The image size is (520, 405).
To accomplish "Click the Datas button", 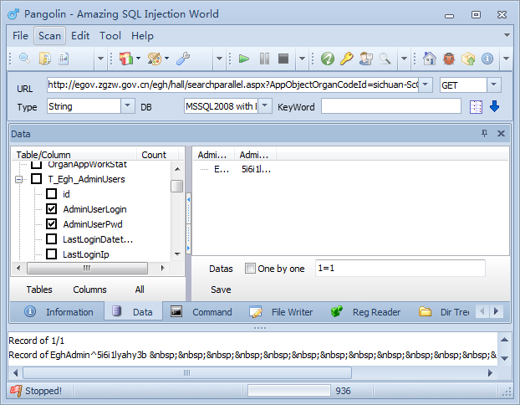I will point(221,269).
